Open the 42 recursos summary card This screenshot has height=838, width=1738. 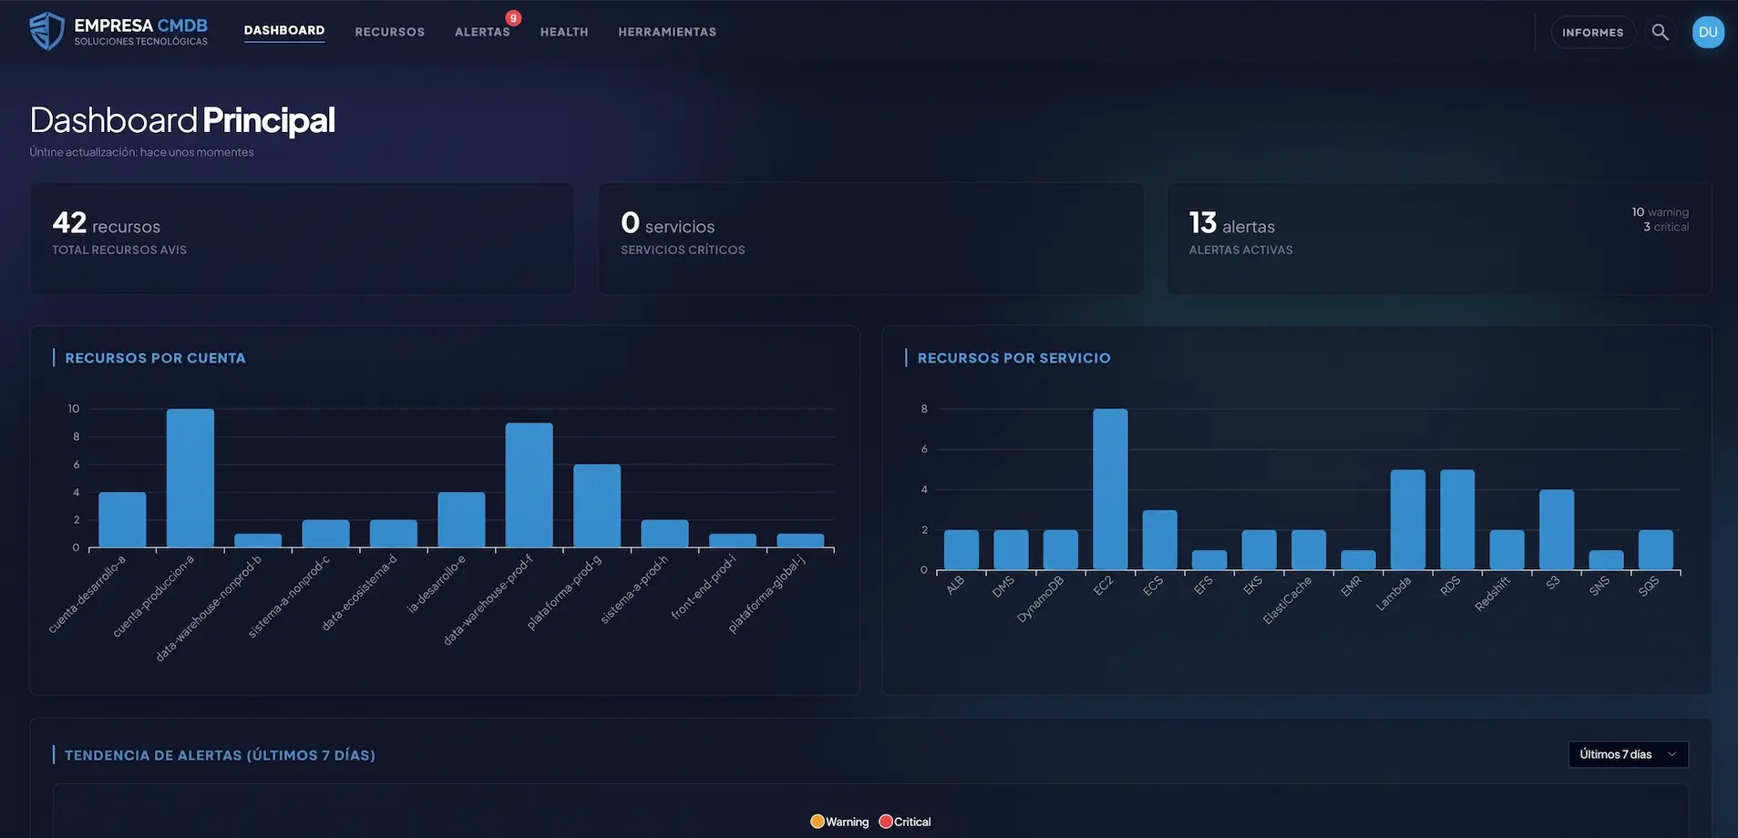pos(303,239)
